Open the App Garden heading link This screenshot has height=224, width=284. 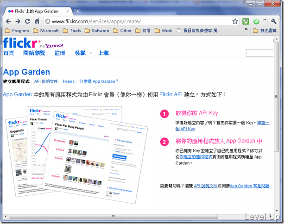click(x=26, y=72)
